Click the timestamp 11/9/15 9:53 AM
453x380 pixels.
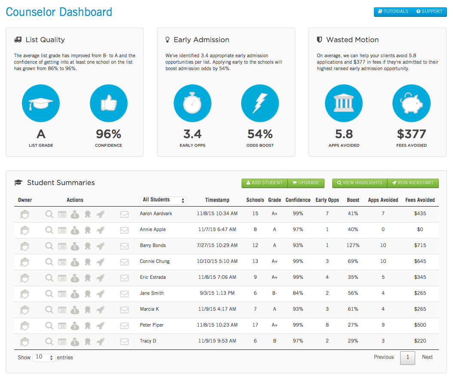pos(217,341)
